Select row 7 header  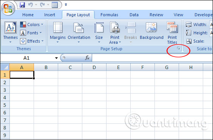point(5,120)
